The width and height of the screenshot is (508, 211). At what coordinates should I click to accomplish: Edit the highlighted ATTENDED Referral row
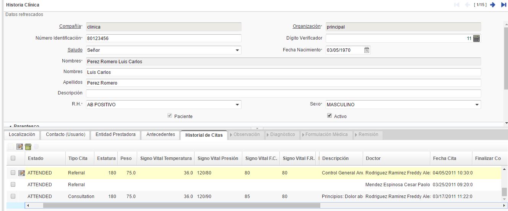21,173
